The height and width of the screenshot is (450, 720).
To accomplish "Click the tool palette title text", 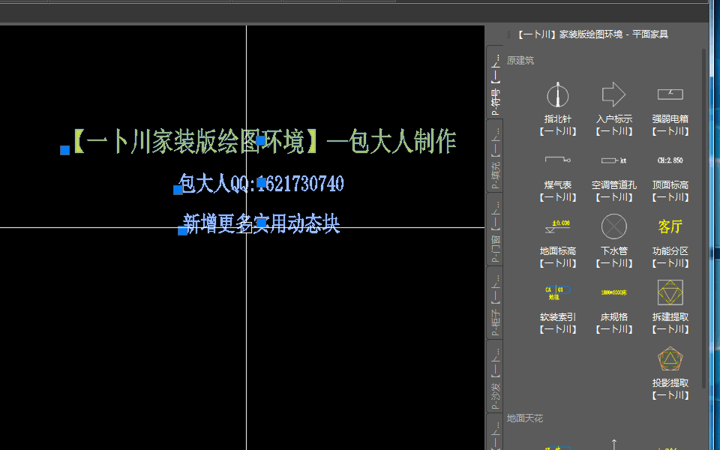I will (592, 34).
